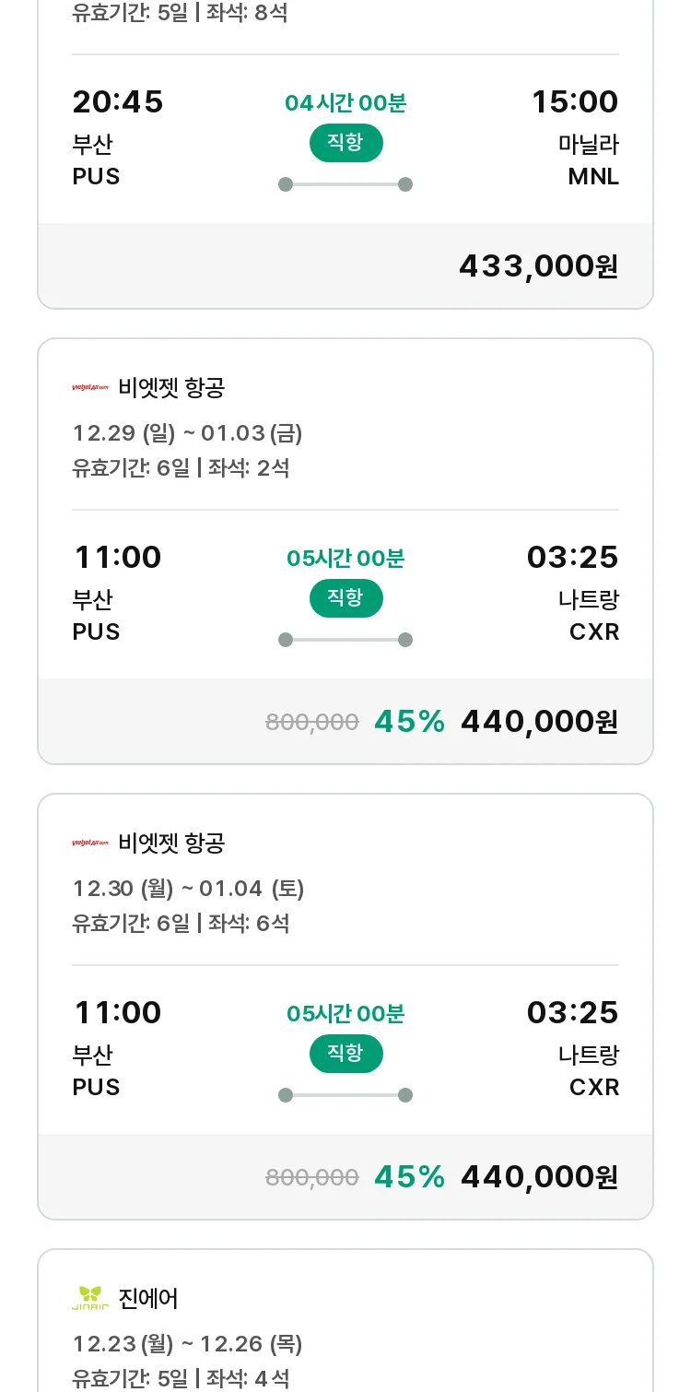Open 비엣젯 항공 airline name on 12.29 card
The image size is (691, 1392).
pyautogui.click(x=171, y=388)
